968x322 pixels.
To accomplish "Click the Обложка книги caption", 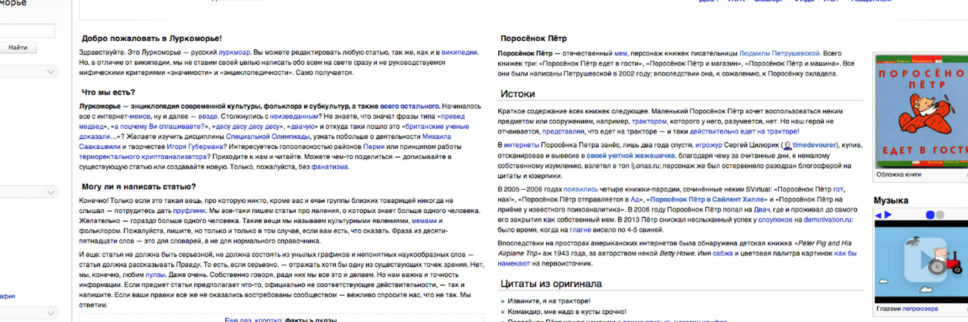I will pyautogui.click(x=898, y=175).
